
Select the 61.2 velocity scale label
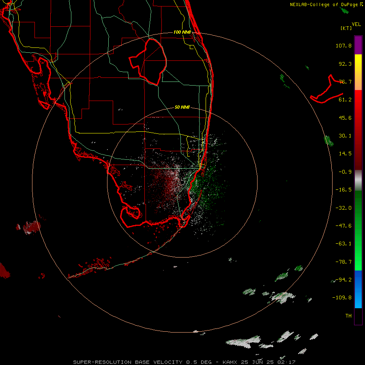[x=345, y=100]
